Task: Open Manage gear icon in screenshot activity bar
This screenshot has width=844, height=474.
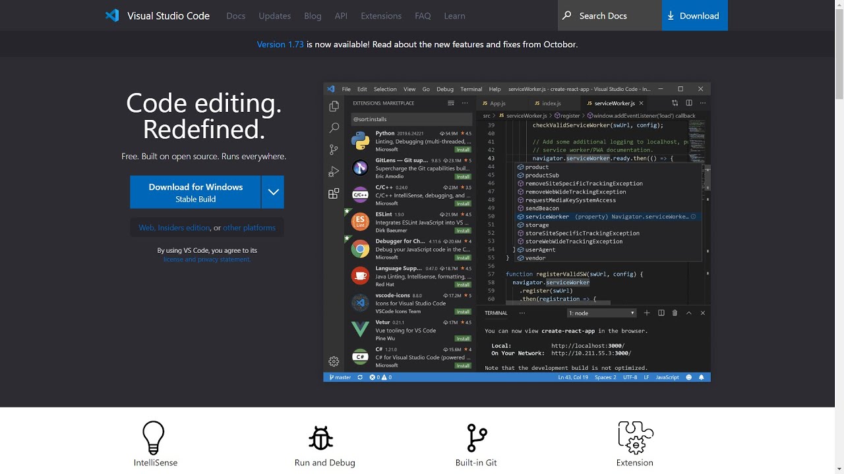Action: (x=334, y=361)
